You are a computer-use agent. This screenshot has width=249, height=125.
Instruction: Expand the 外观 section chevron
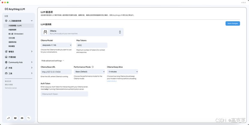coord(32,68)
